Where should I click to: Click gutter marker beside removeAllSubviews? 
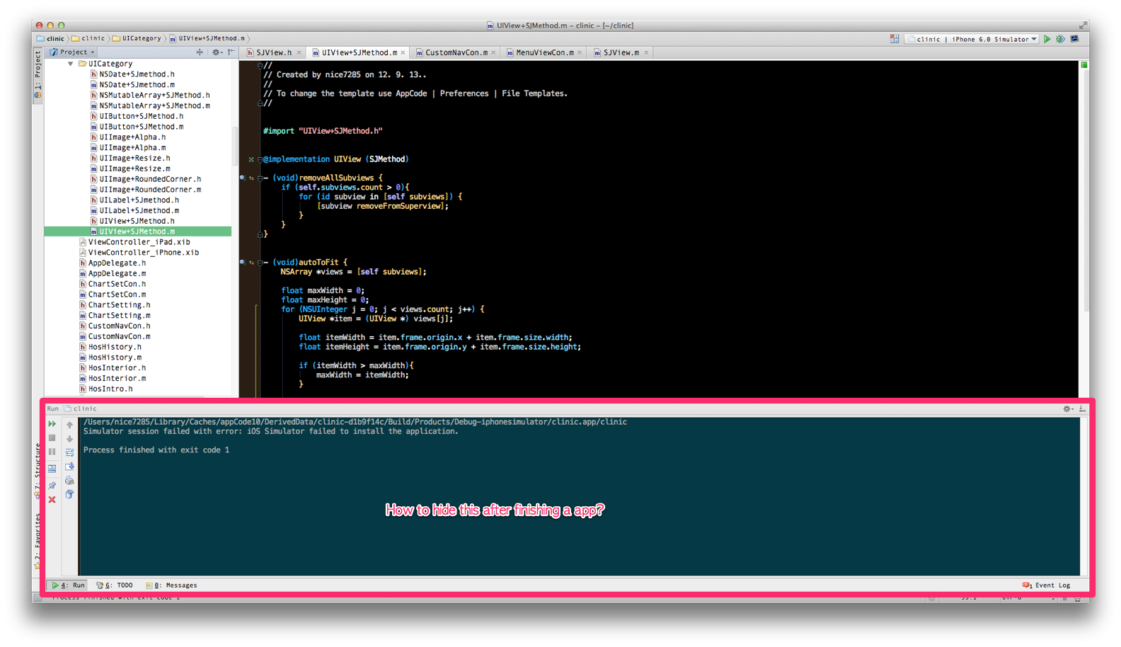coord(242,178)
